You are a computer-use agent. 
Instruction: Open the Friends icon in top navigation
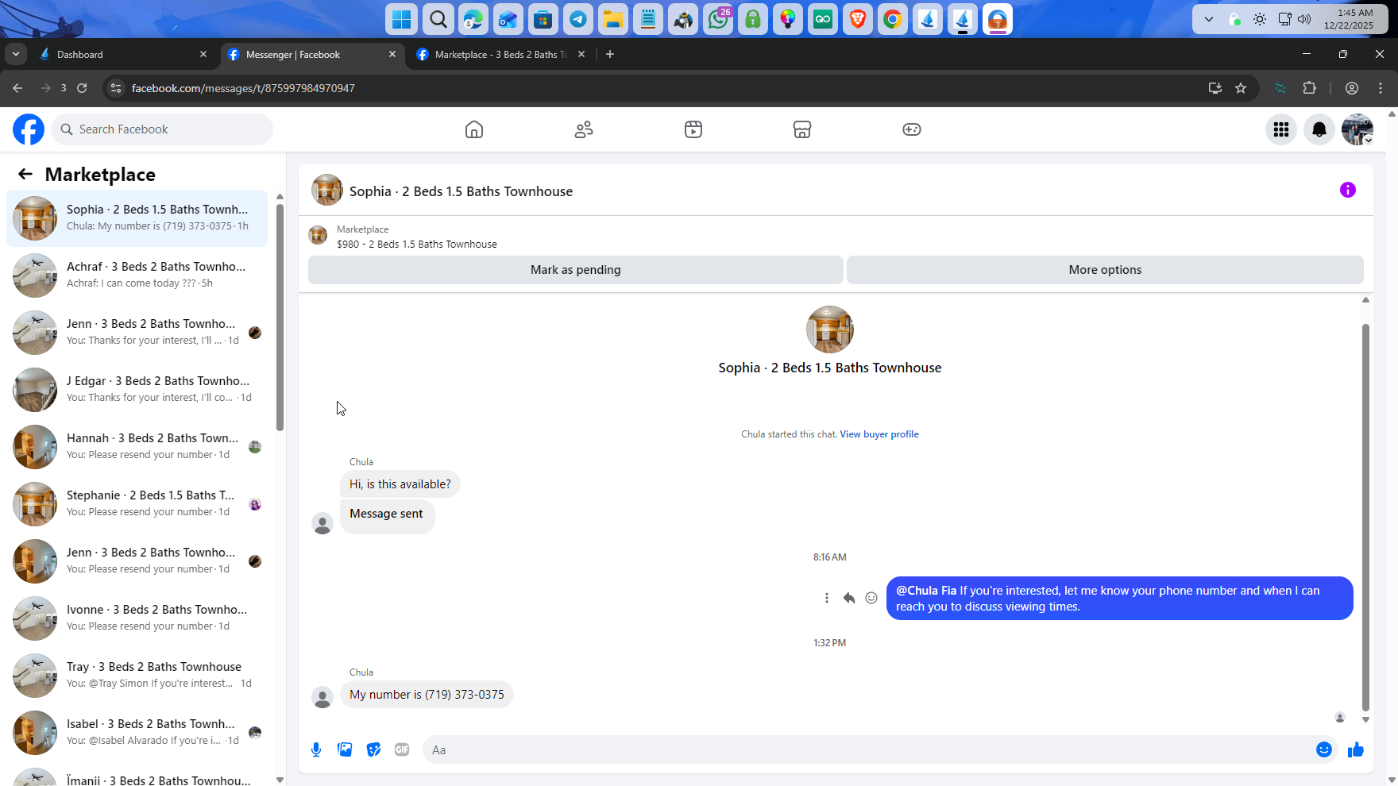[x=584, y=129]
